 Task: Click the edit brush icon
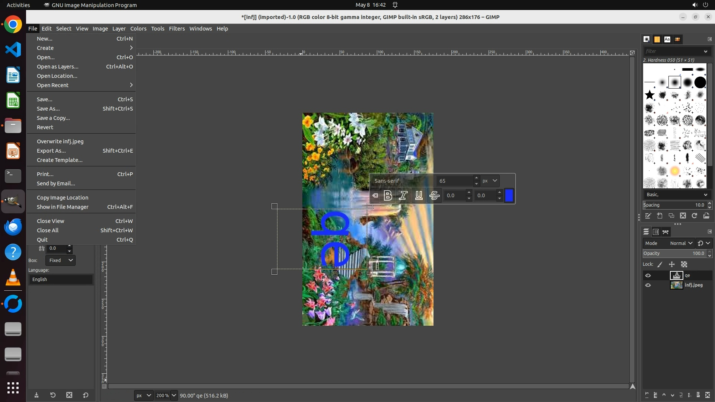tap(648, 216)
